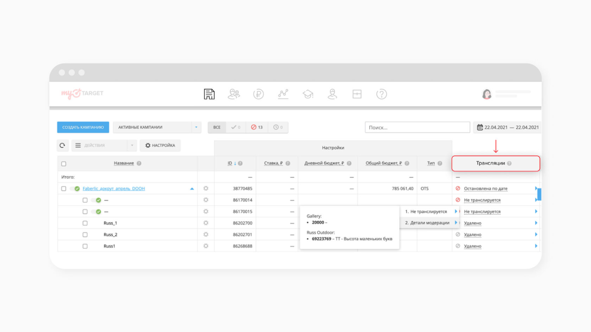Select the ВСЕ filter tab
This screenshot has width=591, height=332.
click(217, 127)
